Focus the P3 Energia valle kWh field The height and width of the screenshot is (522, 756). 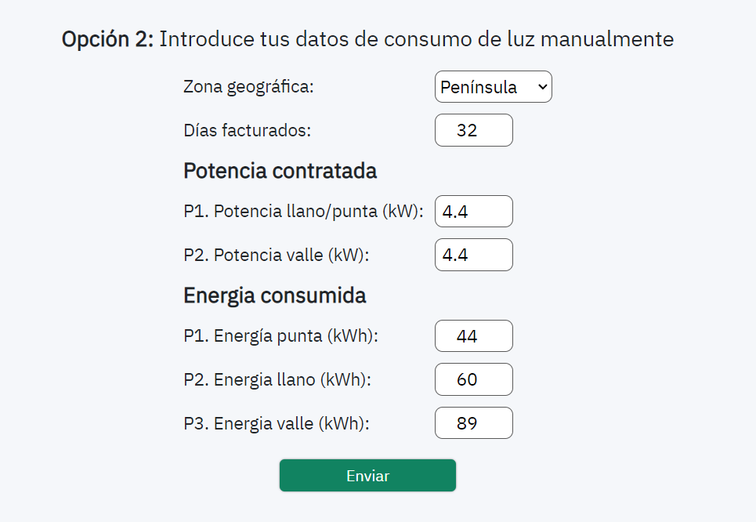473,423
